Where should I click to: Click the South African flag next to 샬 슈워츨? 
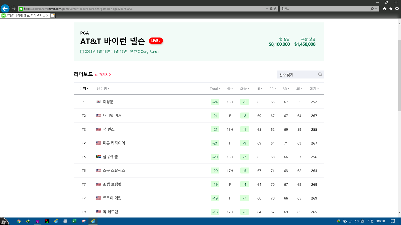click(x=98, y=157)
